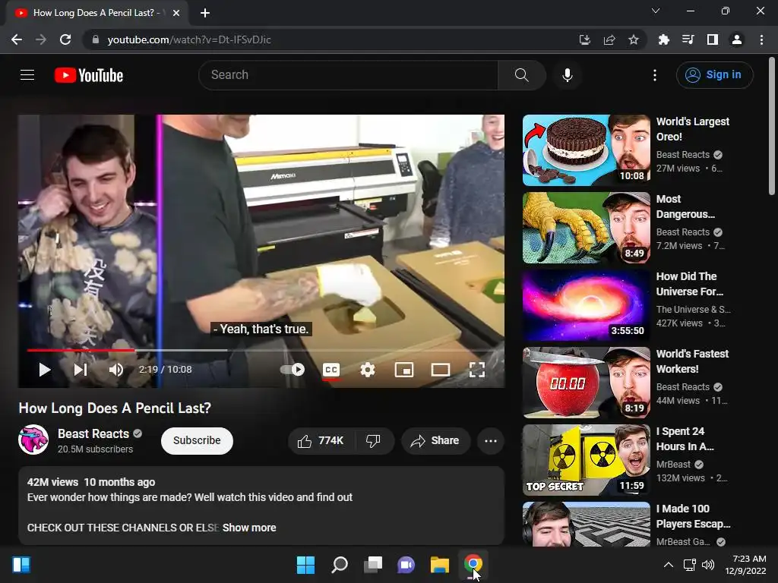The height and width of the screenshot is (583, 778).
Task: Open World's Largest Oreo thumbnail
Action: (x=586, y=150)
